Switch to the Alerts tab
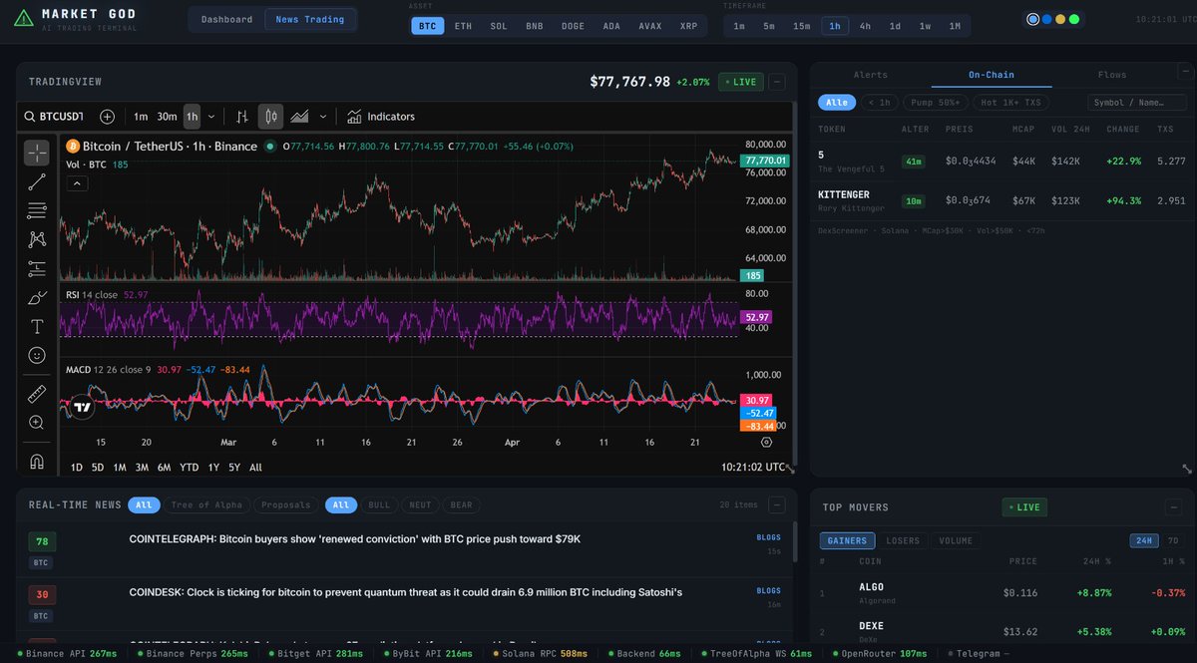The image size is (1197, 663). coord(870,75)
